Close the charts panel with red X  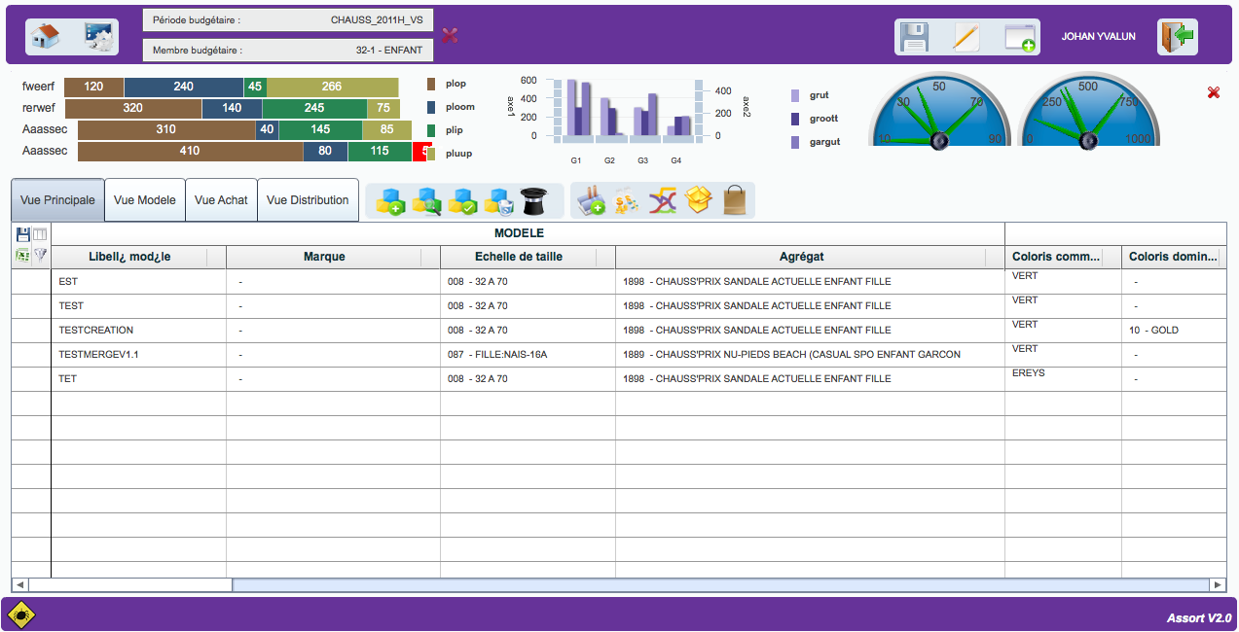point(1214,92)
